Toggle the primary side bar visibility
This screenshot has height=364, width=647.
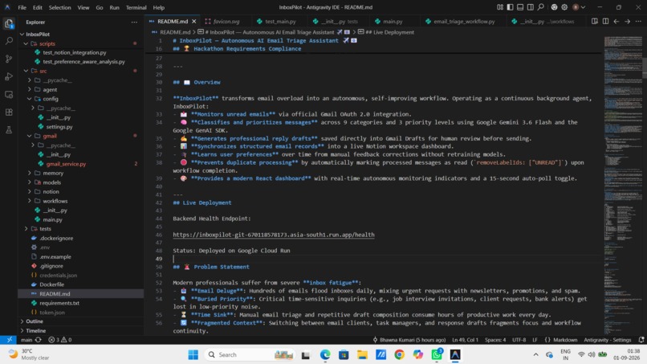coord(510,7)
